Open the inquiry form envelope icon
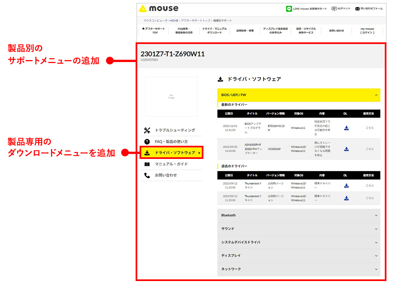395x283 pixels. pyautogui.click(x=357, y=9)
